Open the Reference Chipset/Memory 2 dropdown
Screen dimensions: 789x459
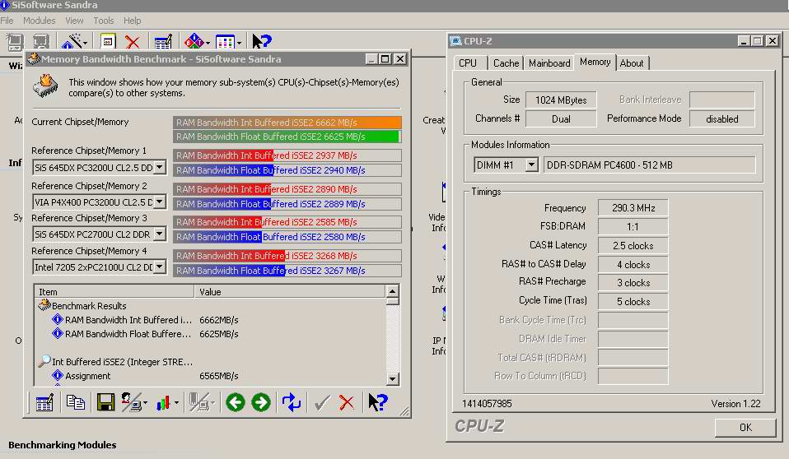click(160, 202)
